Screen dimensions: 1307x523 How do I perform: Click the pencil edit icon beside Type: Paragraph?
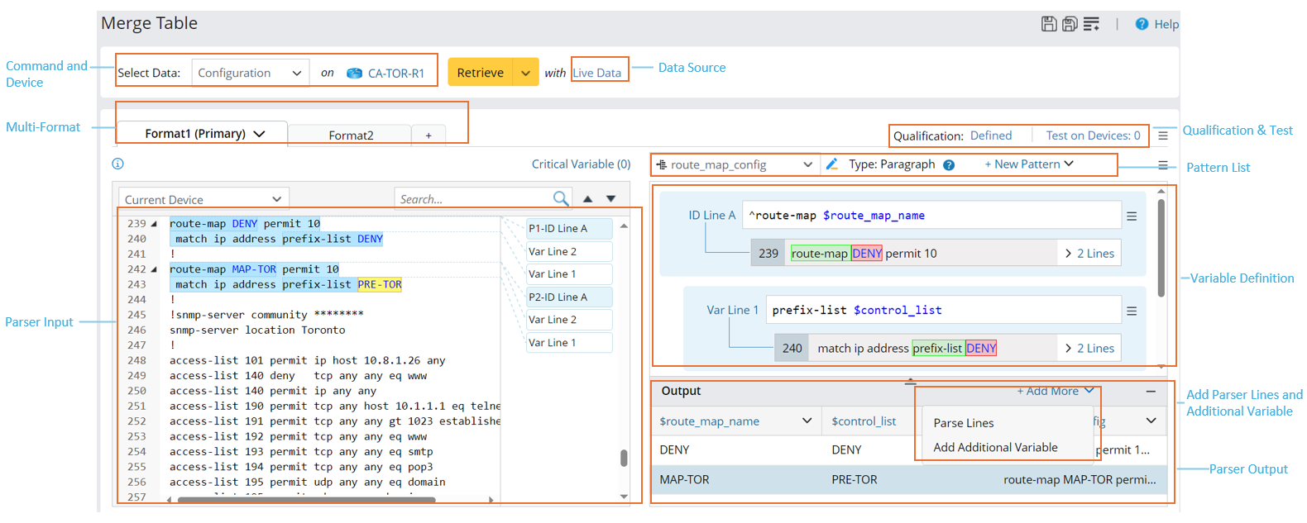[x=832, y=164]
